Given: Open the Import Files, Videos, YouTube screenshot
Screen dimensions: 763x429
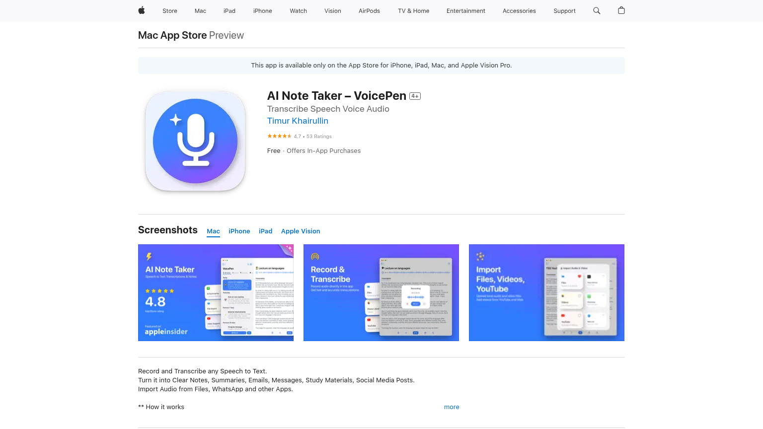Looking at the screenshot, I should tap(546, 292).
